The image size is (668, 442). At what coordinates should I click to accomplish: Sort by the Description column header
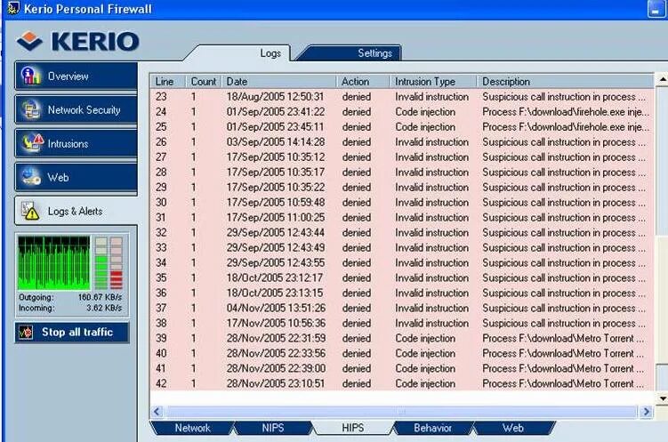coord(566,81)
